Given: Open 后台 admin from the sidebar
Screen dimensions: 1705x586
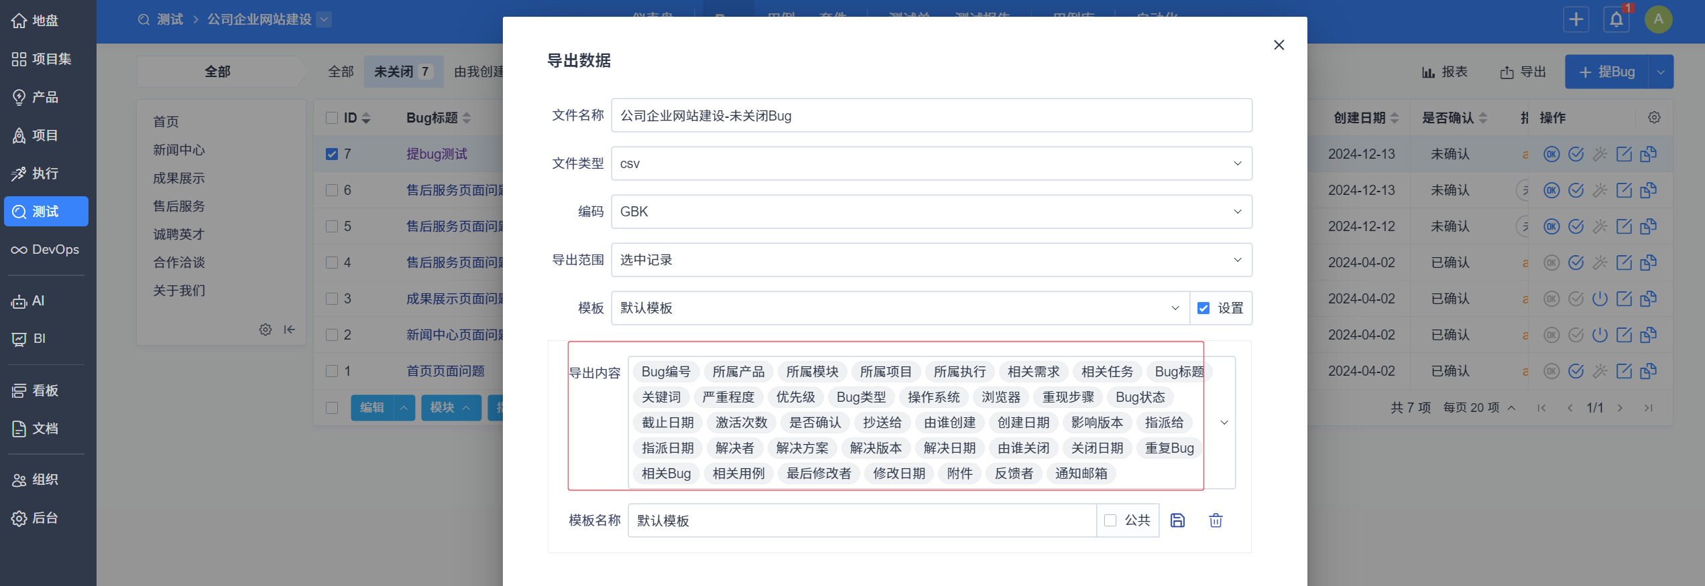Looking at the screenshot, I should (x=46, y=518).
